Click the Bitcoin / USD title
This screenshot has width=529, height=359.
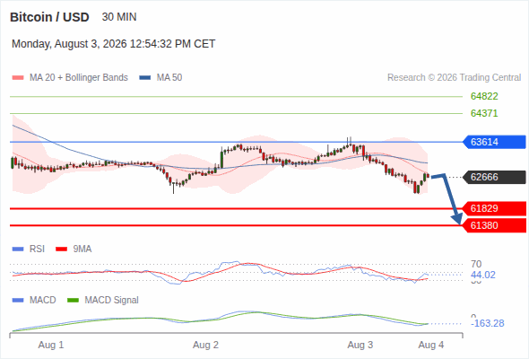(49, 17)
